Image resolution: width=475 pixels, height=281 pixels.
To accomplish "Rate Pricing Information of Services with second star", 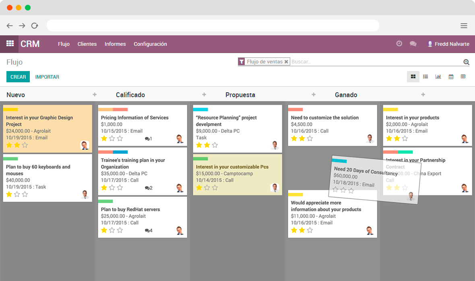I will coord(111,138).
